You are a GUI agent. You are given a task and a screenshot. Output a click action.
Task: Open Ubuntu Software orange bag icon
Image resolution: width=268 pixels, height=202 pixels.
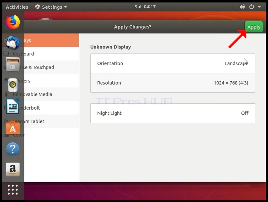13,127
